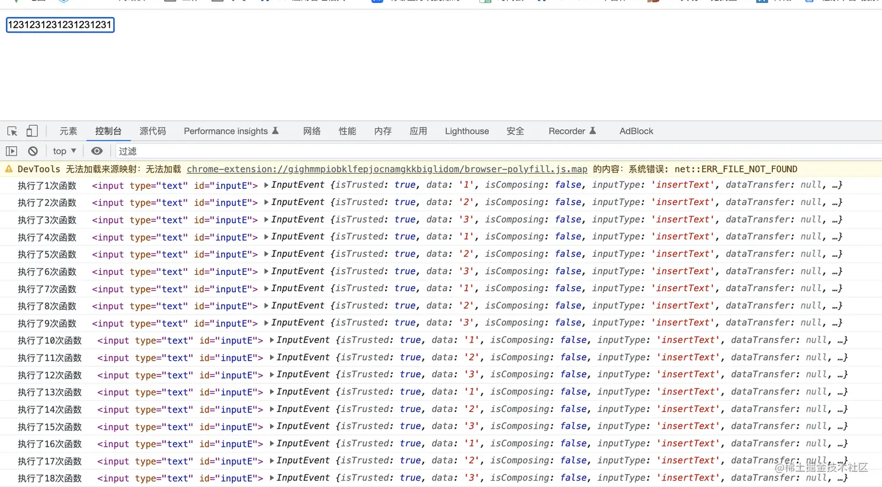Screen dimensions: 882x487
Task: Expand InputEvent in 执行了14次函数 row
Action: pos(272,410)
